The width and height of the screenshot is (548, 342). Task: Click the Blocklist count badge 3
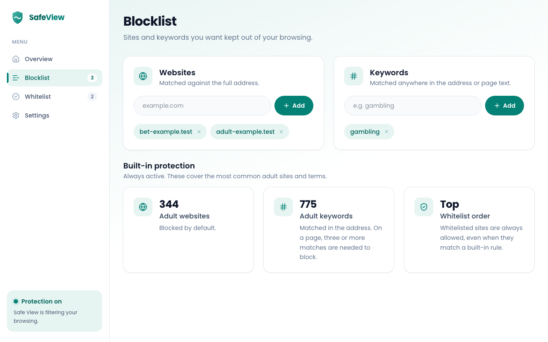click(x=92, y=78)
